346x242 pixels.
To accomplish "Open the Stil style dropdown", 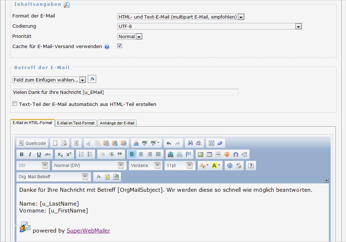I will 32,165.
